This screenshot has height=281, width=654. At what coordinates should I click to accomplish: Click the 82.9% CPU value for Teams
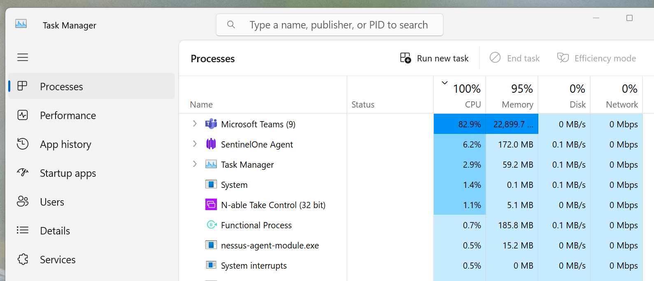[x=460, y=124]
